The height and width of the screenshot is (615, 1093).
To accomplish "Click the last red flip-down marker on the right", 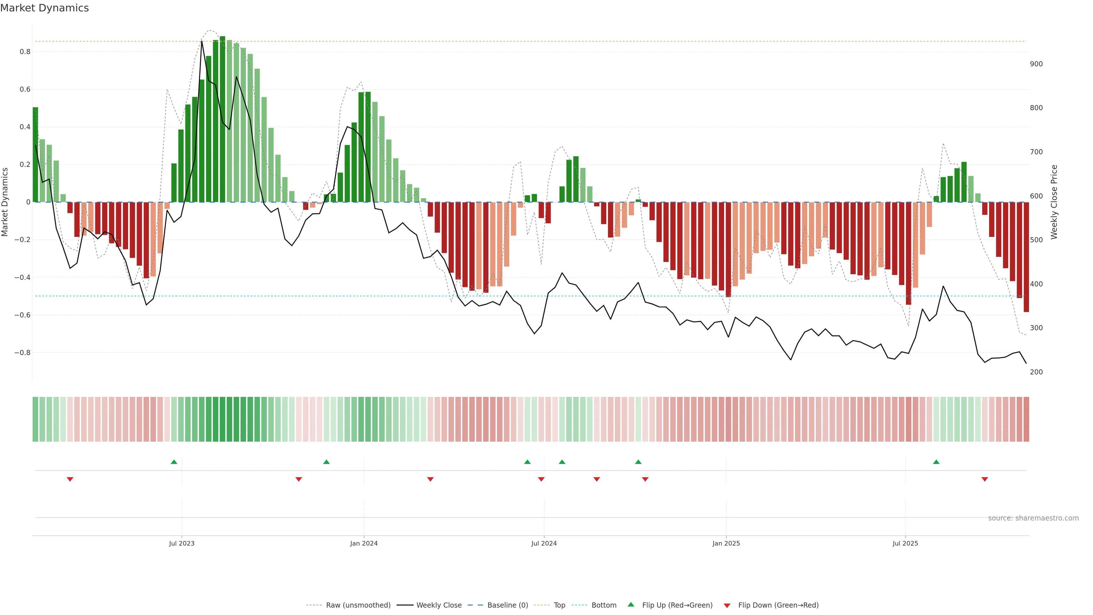I will [985, 479].
